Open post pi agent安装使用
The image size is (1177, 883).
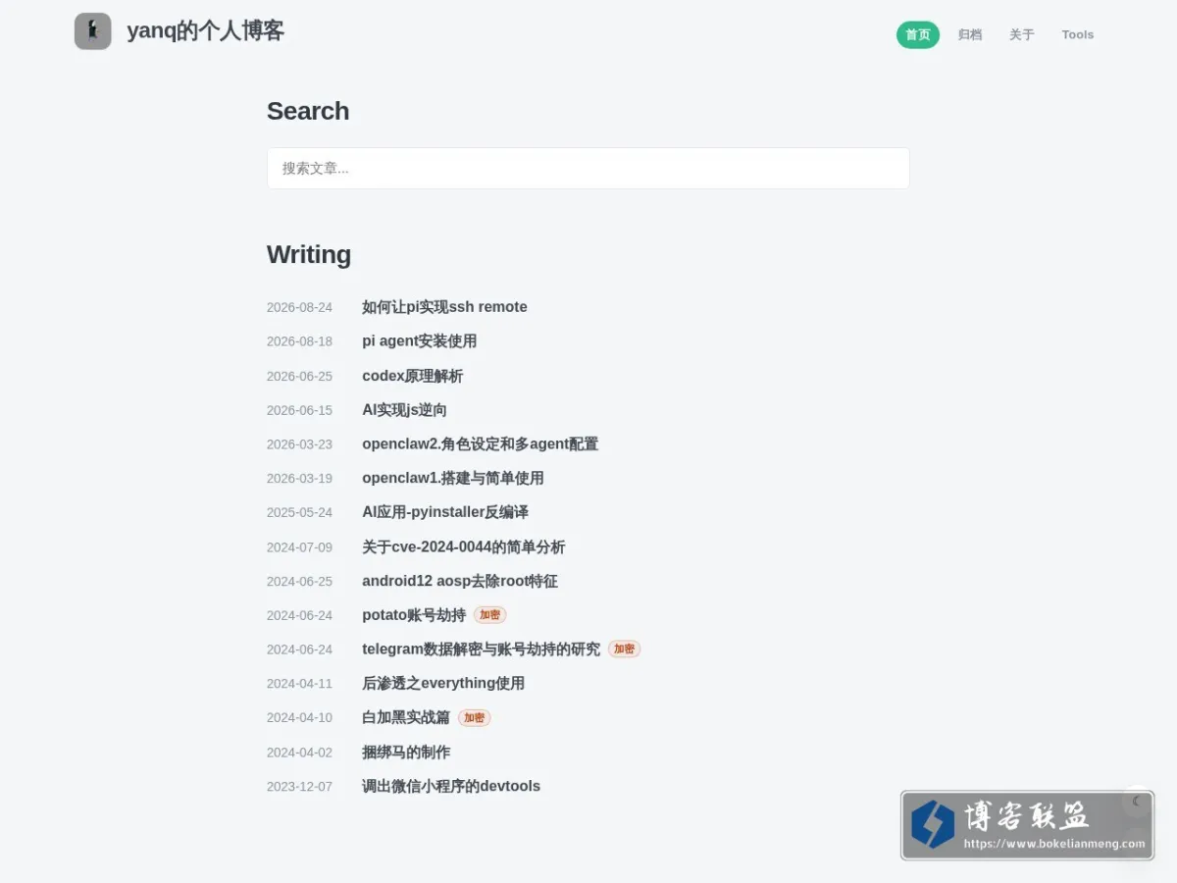tap(420, 341)
